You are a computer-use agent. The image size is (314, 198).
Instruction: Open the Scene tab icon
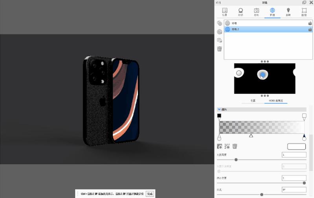point(224,11)
